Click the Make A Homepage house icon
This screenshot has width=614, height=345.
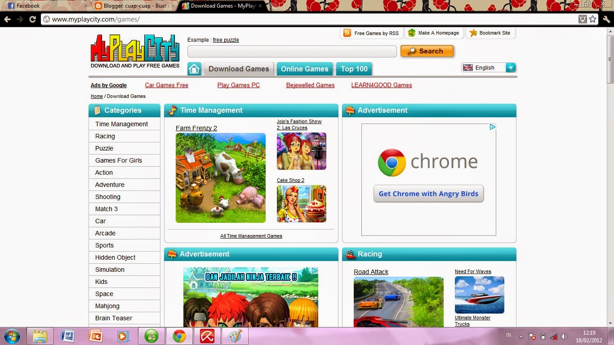411,33
